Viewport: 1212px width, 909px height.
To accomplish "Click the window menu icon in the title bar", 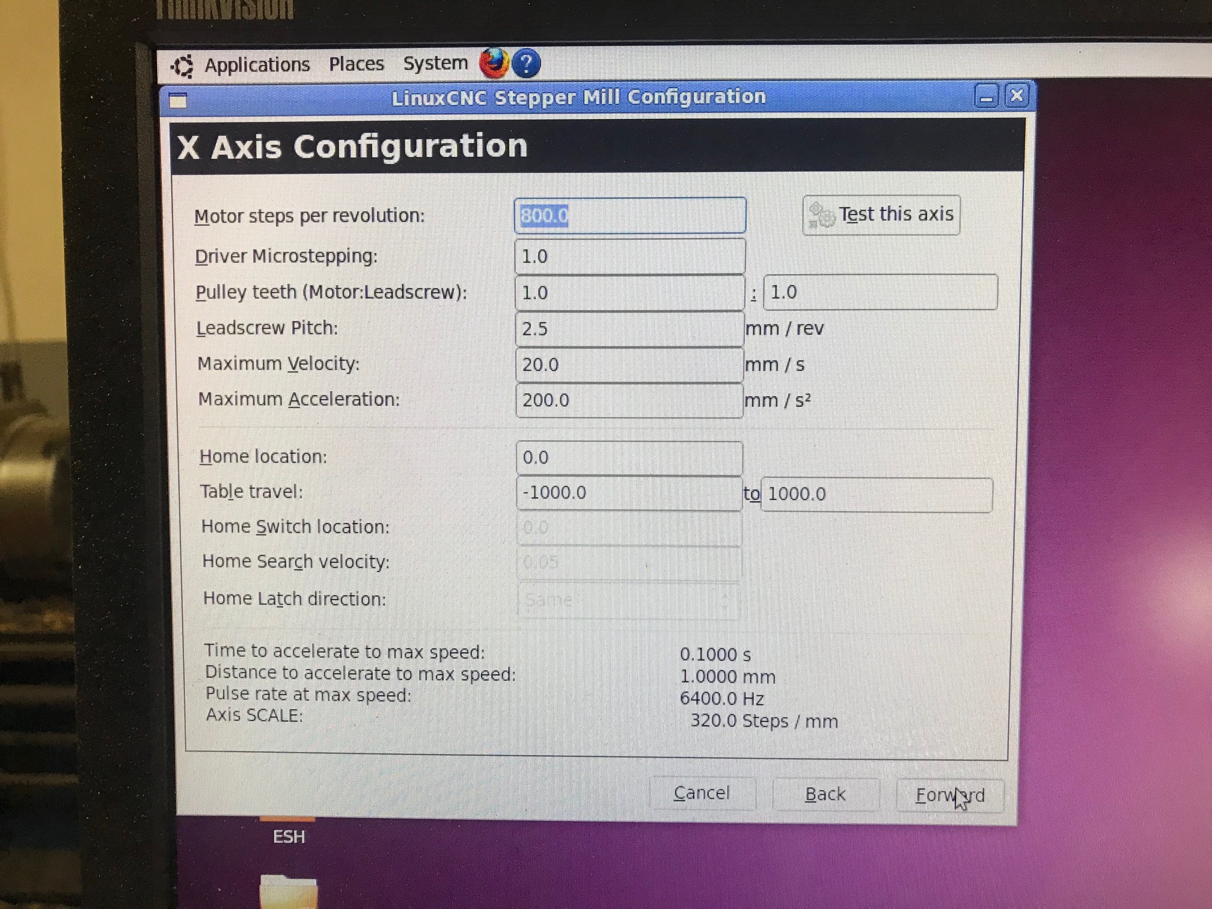I will click(178, 101).
